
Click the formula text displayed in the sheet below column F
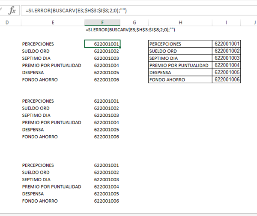coord(131,30)
